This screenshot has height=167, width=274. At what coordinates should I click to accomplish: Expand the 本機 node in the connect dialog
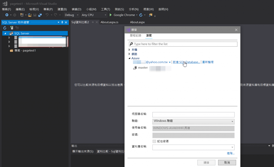tap(129, 50)
